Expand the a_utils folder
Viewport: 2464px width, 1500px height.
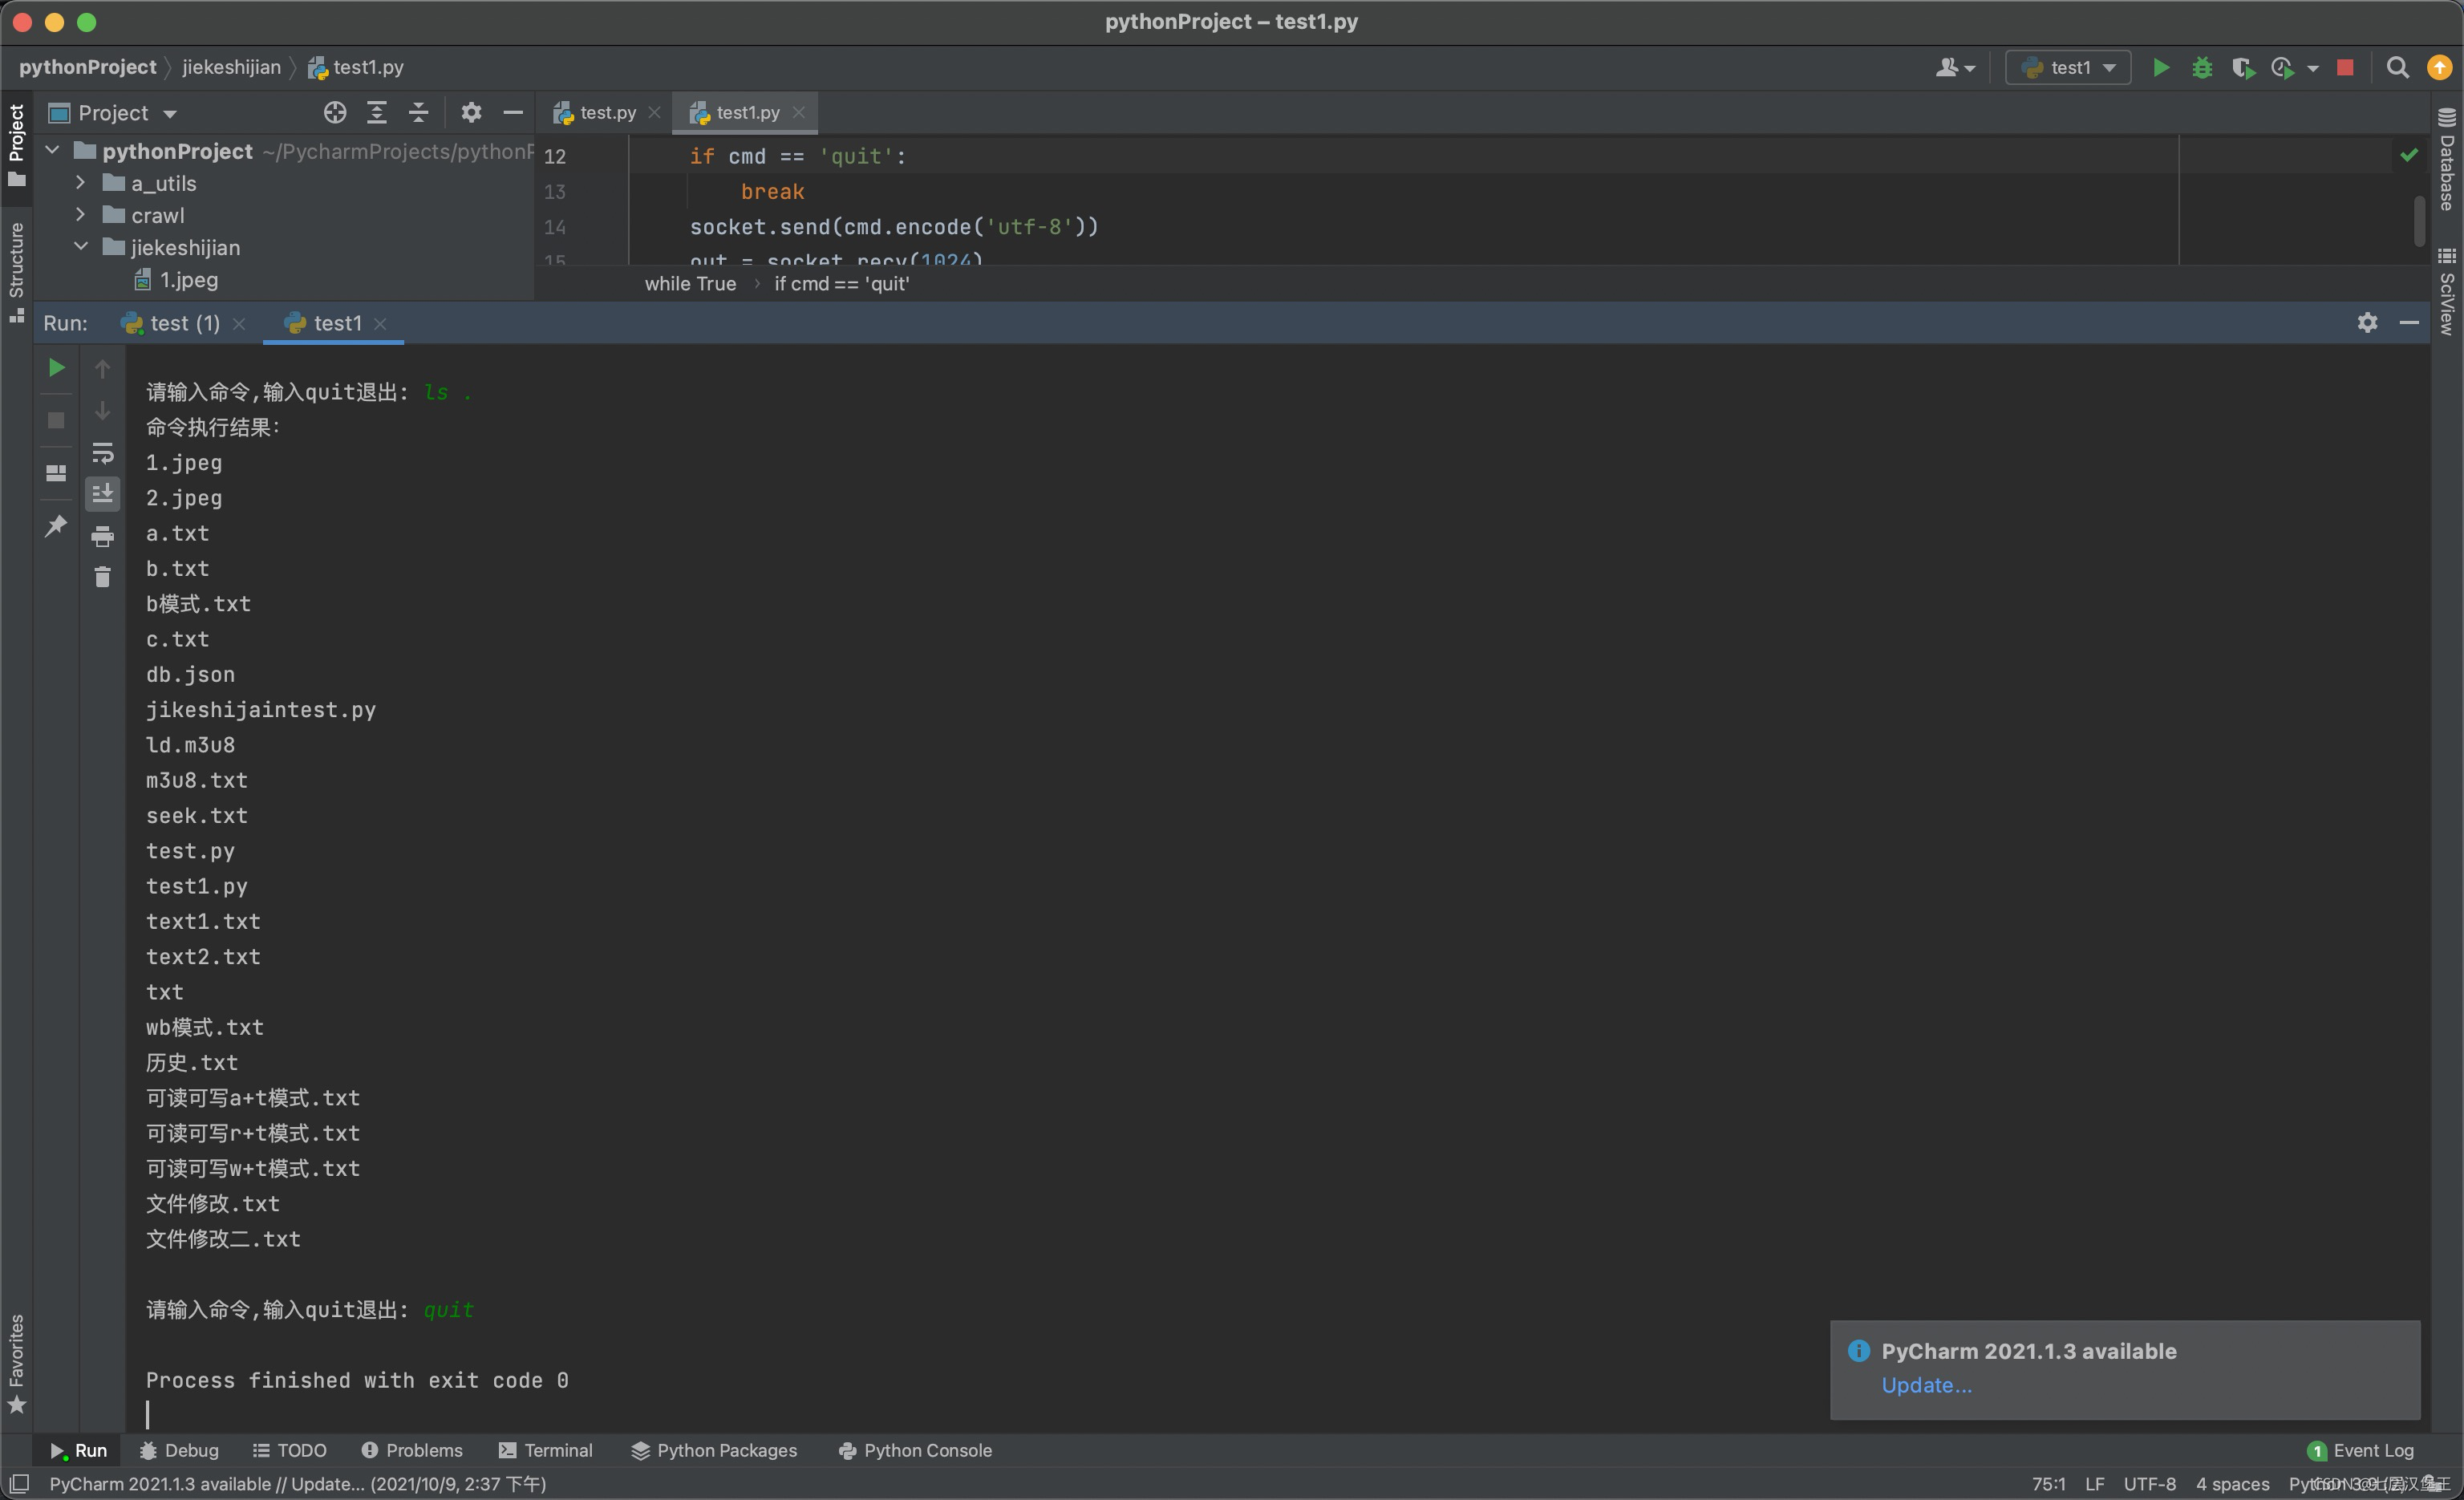click(81, 183)
